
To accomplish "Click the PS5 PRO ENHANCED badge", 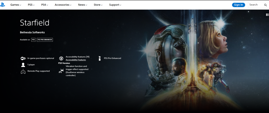I will (45, 40).
